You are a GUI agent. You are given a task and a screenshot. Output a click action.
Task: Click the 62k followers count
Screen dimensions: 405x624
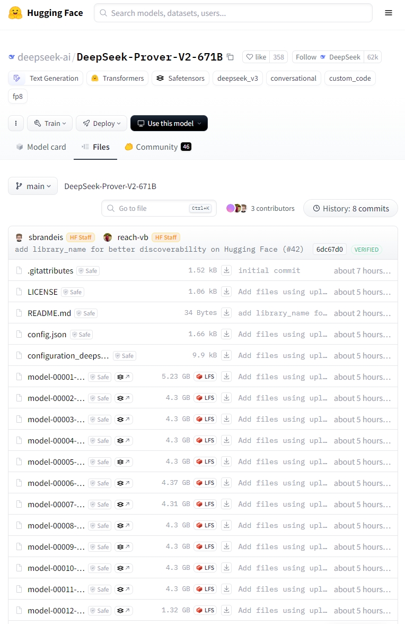pyautogui.click(x=373, y=57)
